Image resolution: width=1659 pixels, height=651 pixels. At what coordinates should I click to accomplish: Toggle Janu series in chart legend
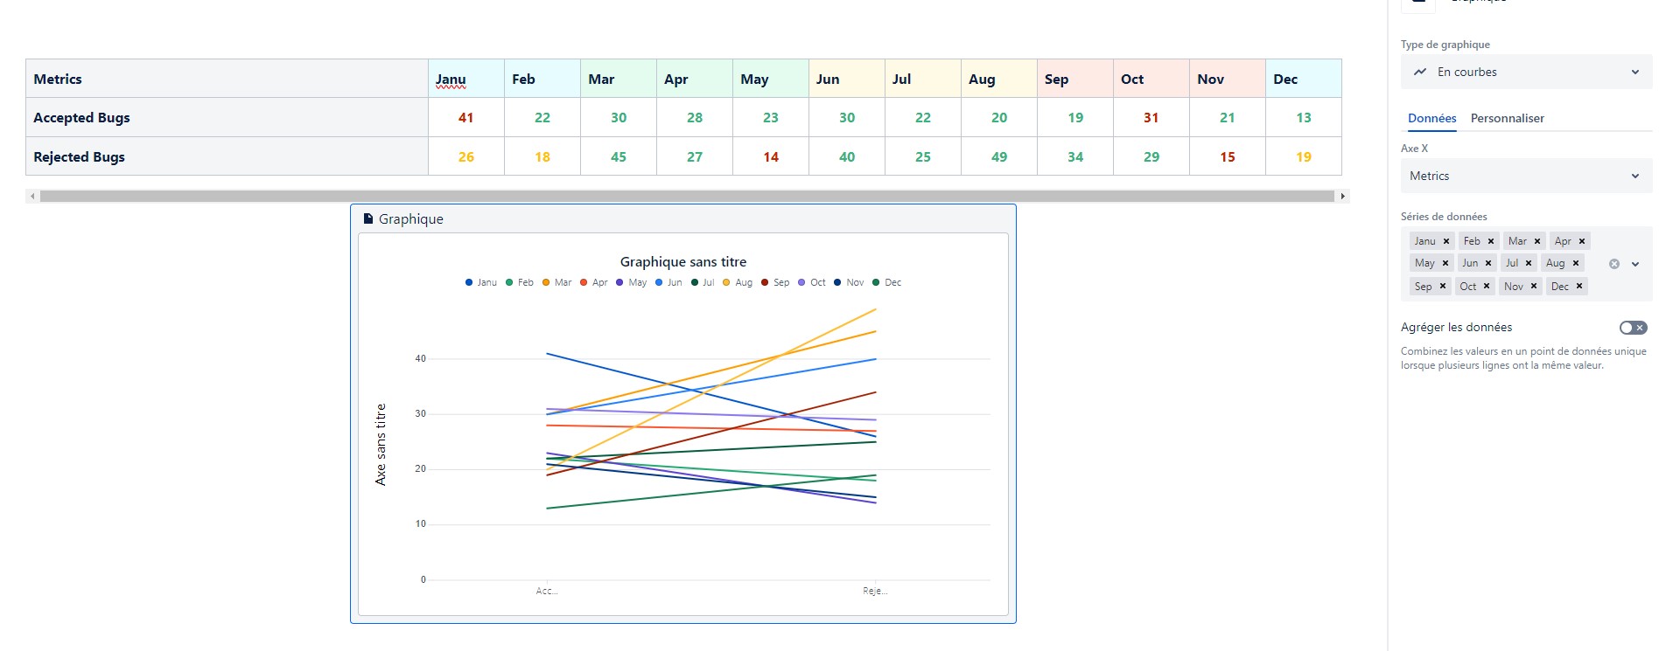point(481,282)
